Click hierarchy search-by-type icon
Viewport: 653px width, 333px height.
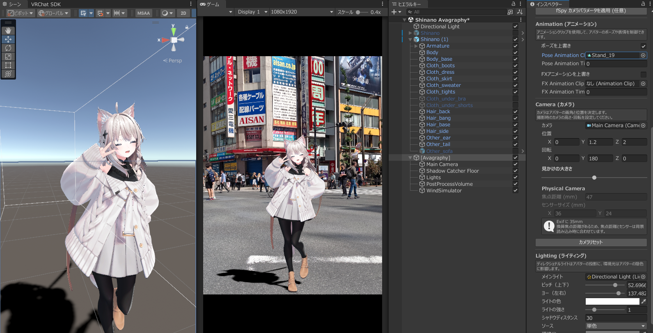pos(510,12)
